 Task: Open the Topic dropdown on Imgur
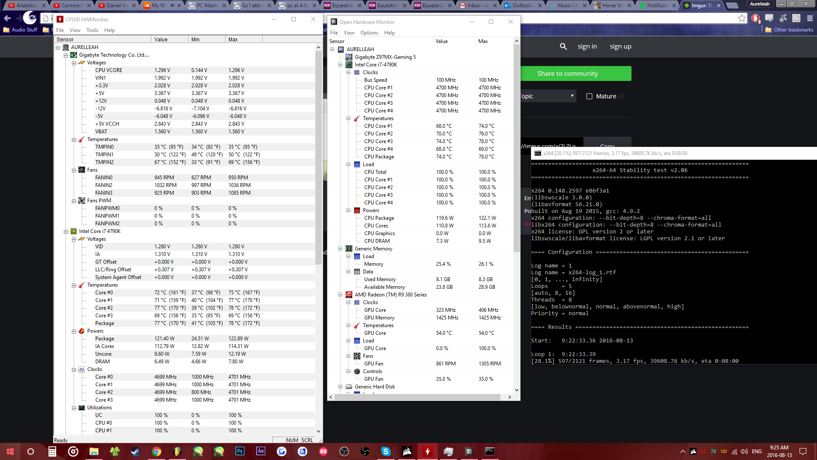[548, 96]
